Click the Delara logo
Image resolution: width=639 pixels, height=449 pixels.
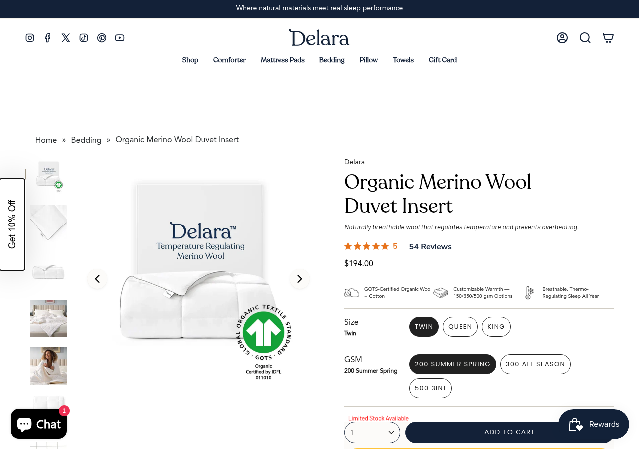319,38
